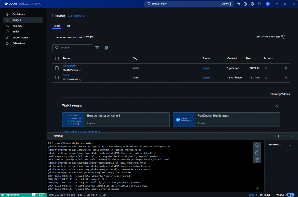Close the terminal panel
298x197 pixels.
292,136
